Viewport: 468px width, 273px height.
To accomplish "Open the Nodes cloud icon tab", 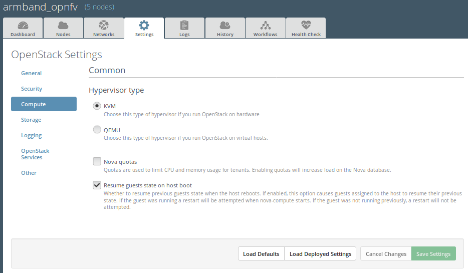I will [63, 25].
